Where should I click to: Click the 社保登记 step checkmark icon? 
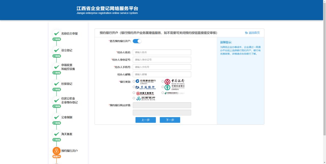point(56,84)
